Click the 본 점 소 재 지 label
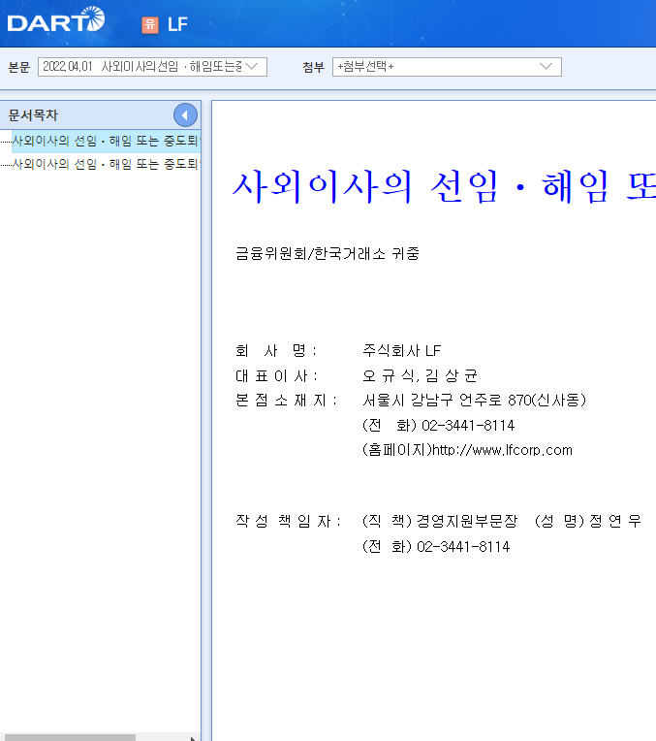 point(286,401)
